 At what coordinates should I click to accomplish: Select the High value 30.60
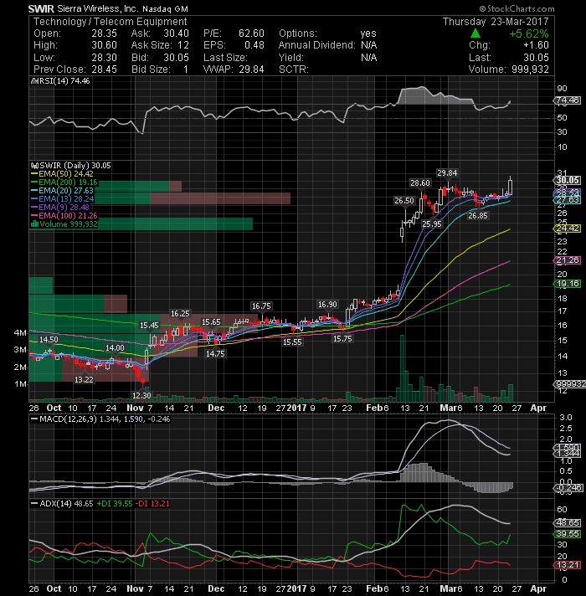(104, 45)
